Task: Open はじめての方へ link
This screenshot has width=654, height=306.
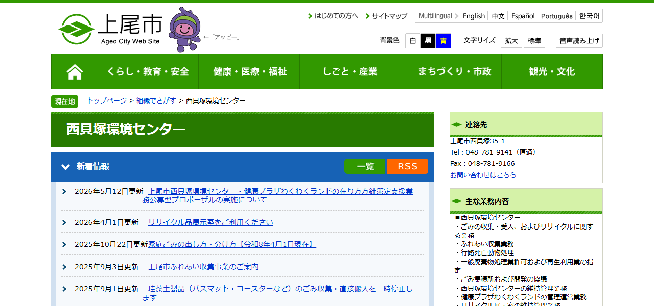Action: pyautogui.click(x=336, y=16)
